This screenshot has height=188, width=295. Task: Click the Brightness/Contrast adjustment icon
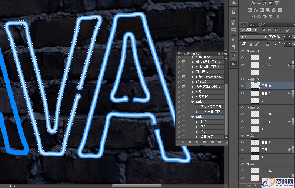tap(253, 3)
